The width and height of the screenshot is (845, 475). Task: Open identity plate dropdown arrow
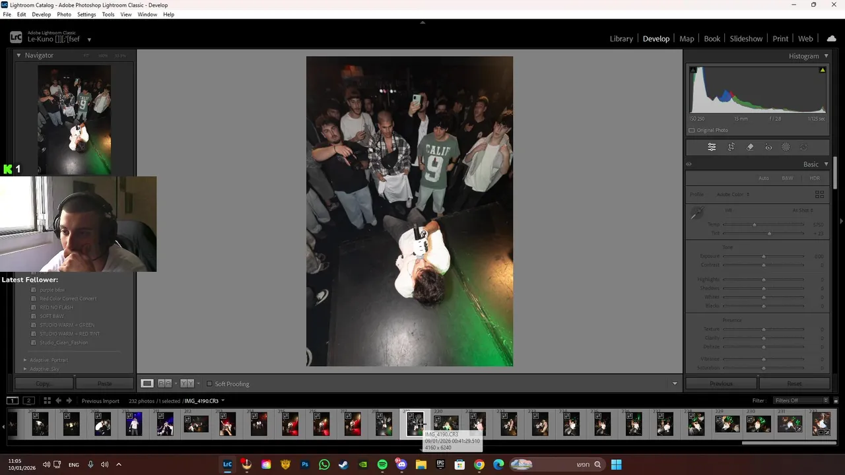[89, 40]
